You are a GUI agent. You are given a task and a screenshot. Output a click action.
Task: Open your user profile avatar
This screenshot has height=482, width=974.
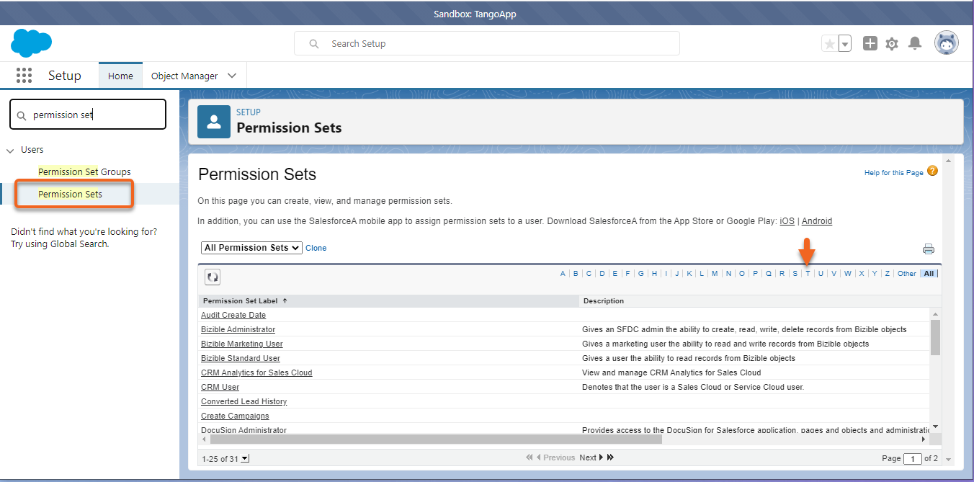click(946, 43)
